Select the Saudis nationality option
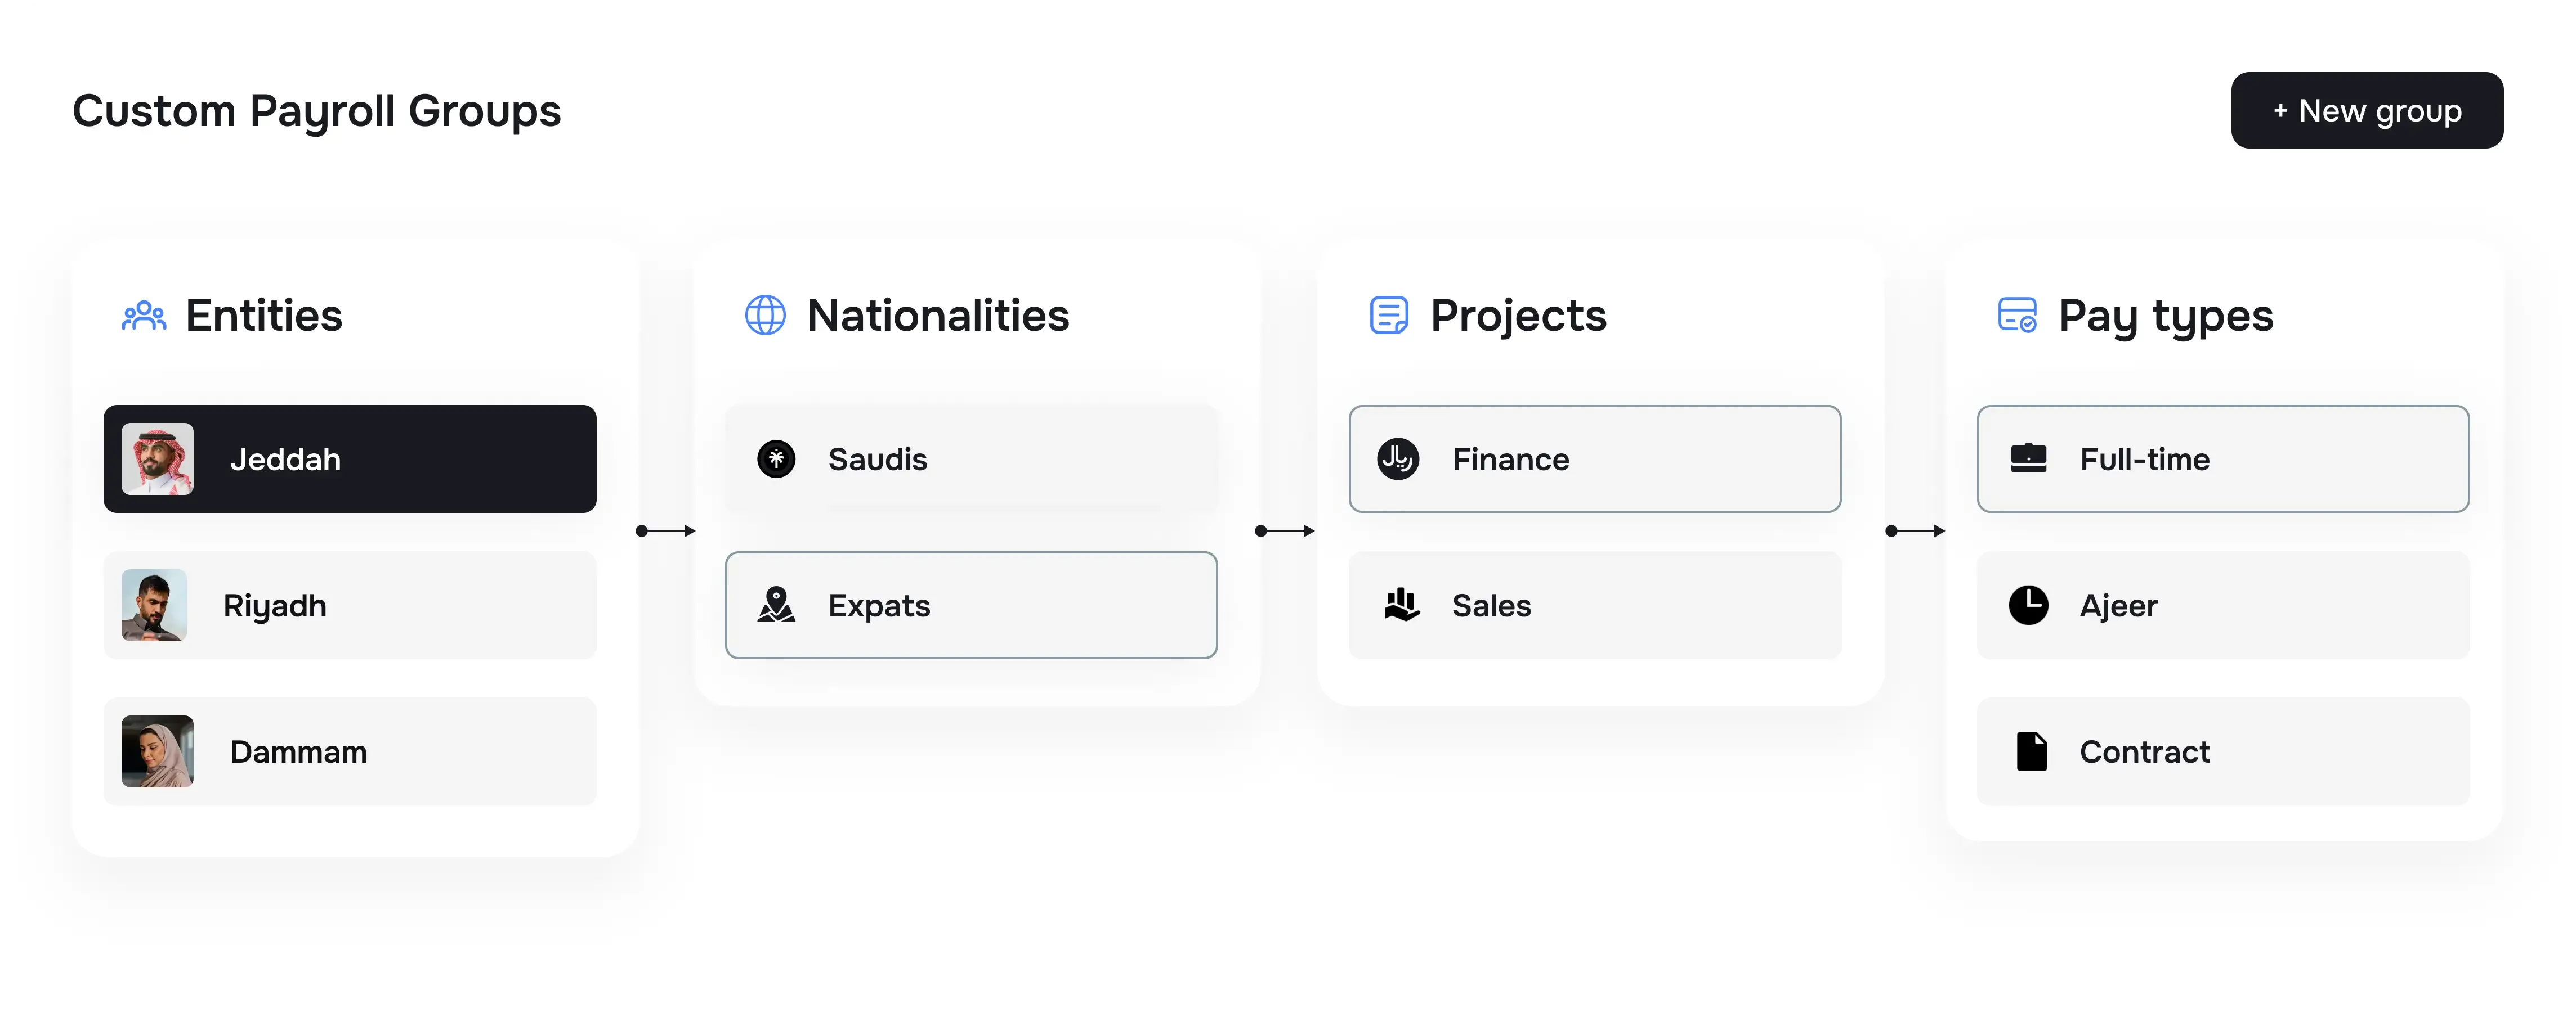 (x=970, y=460)
